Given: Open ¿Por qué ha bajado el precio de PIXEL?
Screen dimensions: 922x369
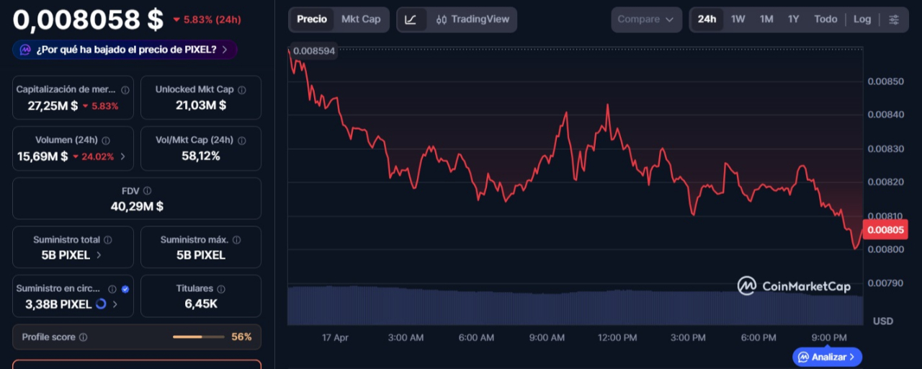Looking at the screenshot, I should (125, 50).
